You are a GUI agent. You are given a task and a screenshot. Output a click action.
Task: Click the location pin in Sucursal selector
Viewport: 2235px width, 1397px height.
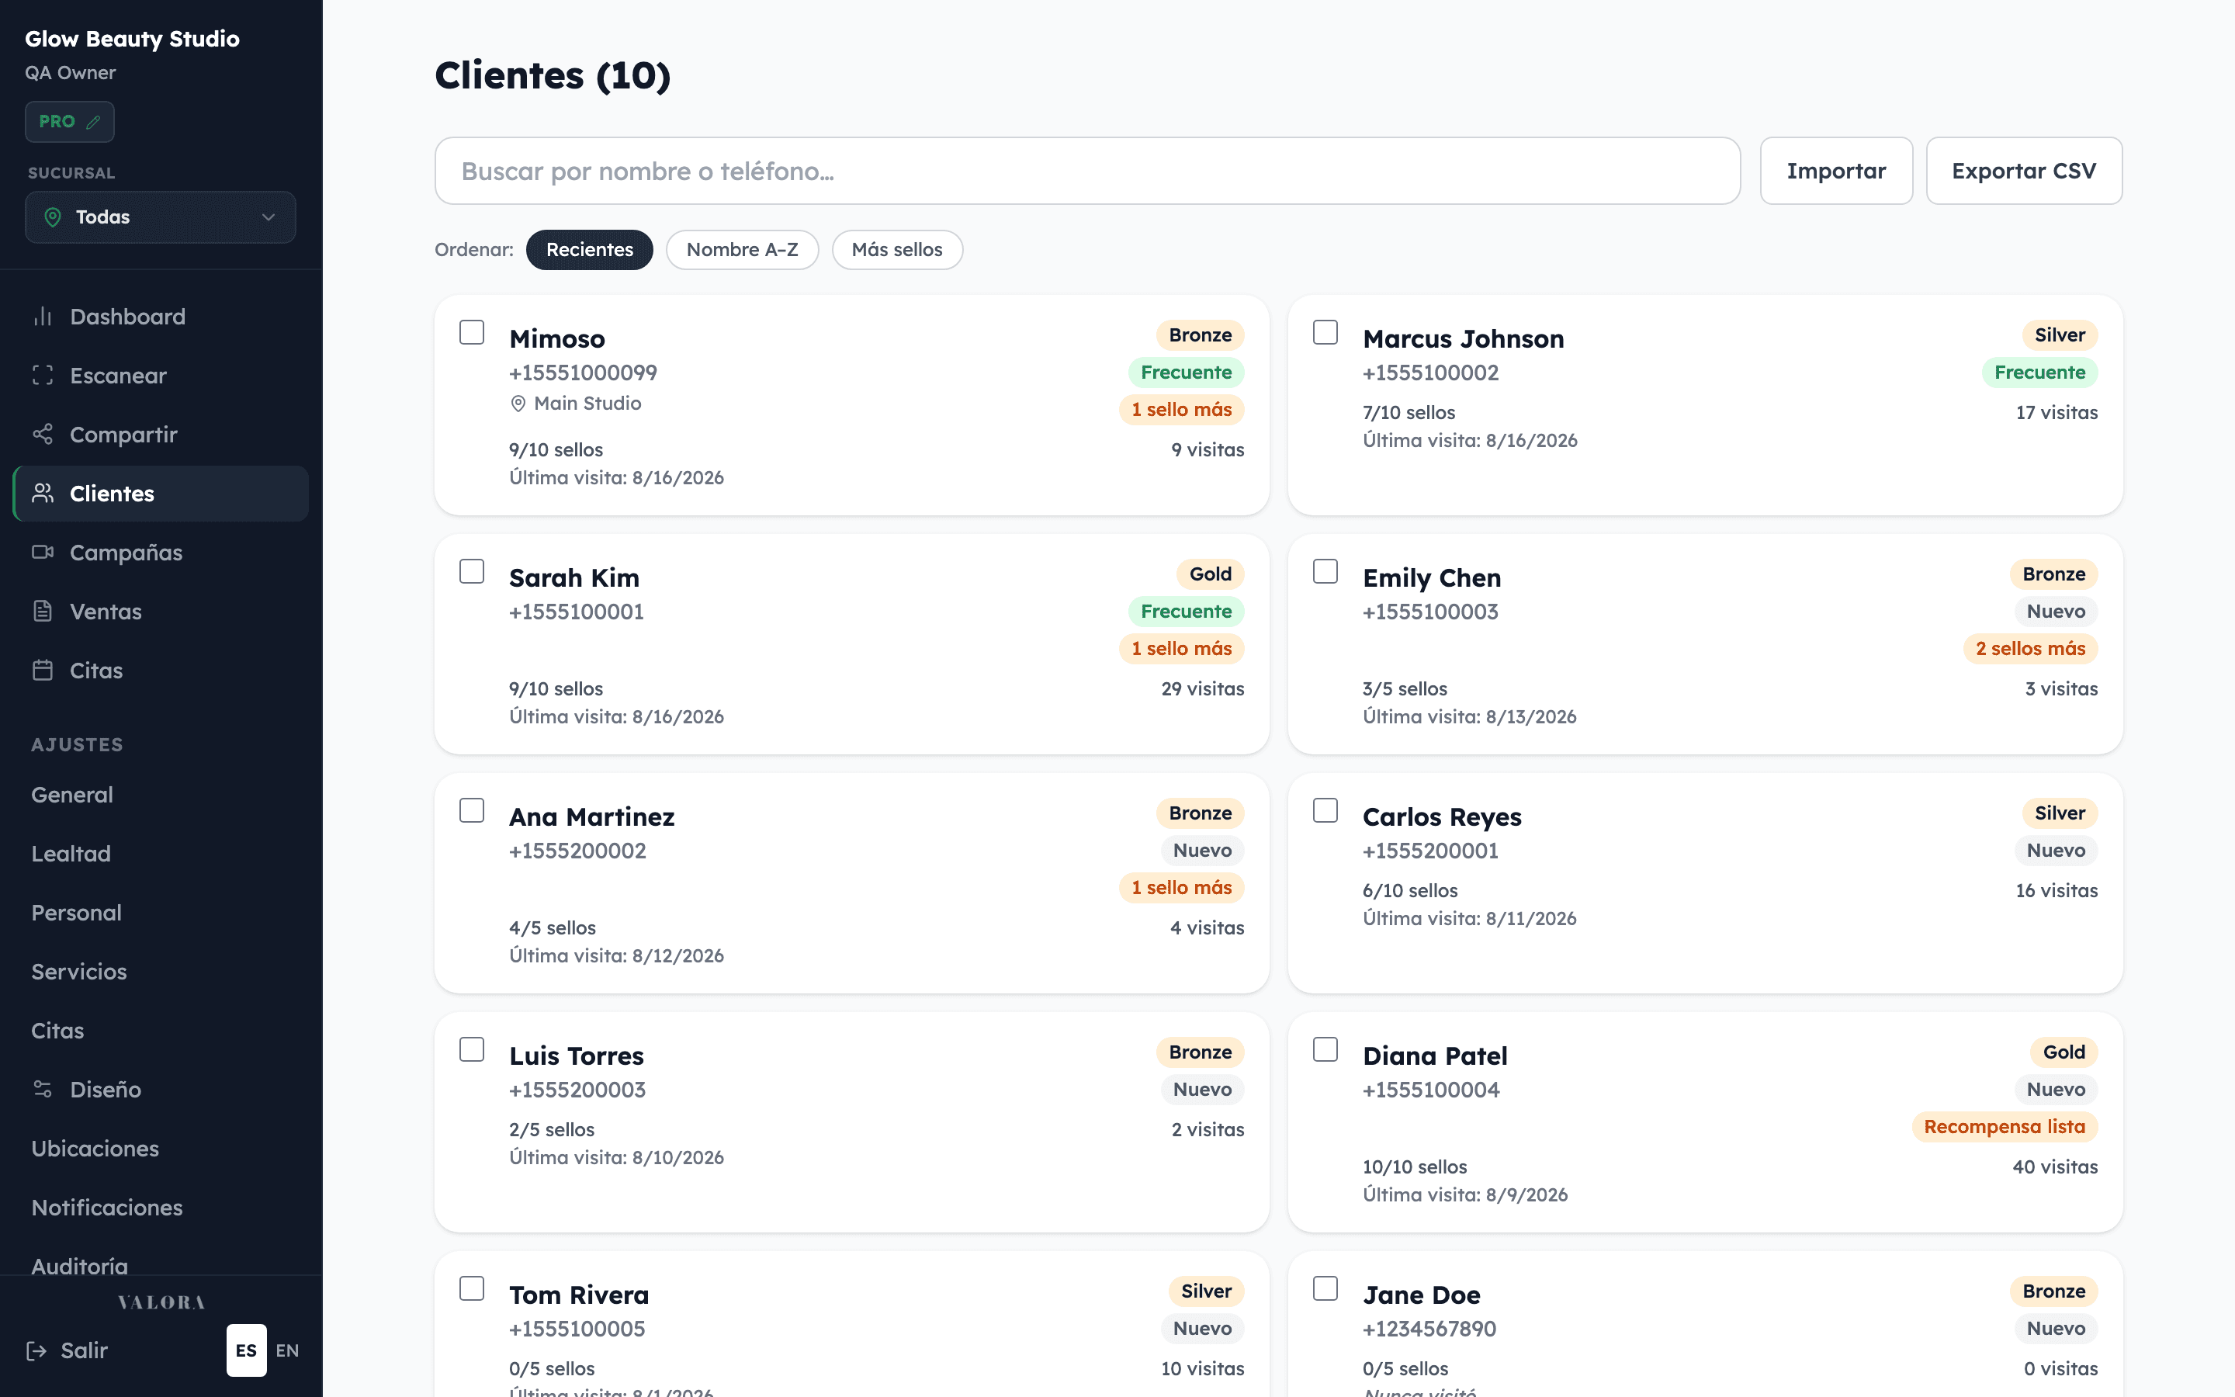coord(53,217)
